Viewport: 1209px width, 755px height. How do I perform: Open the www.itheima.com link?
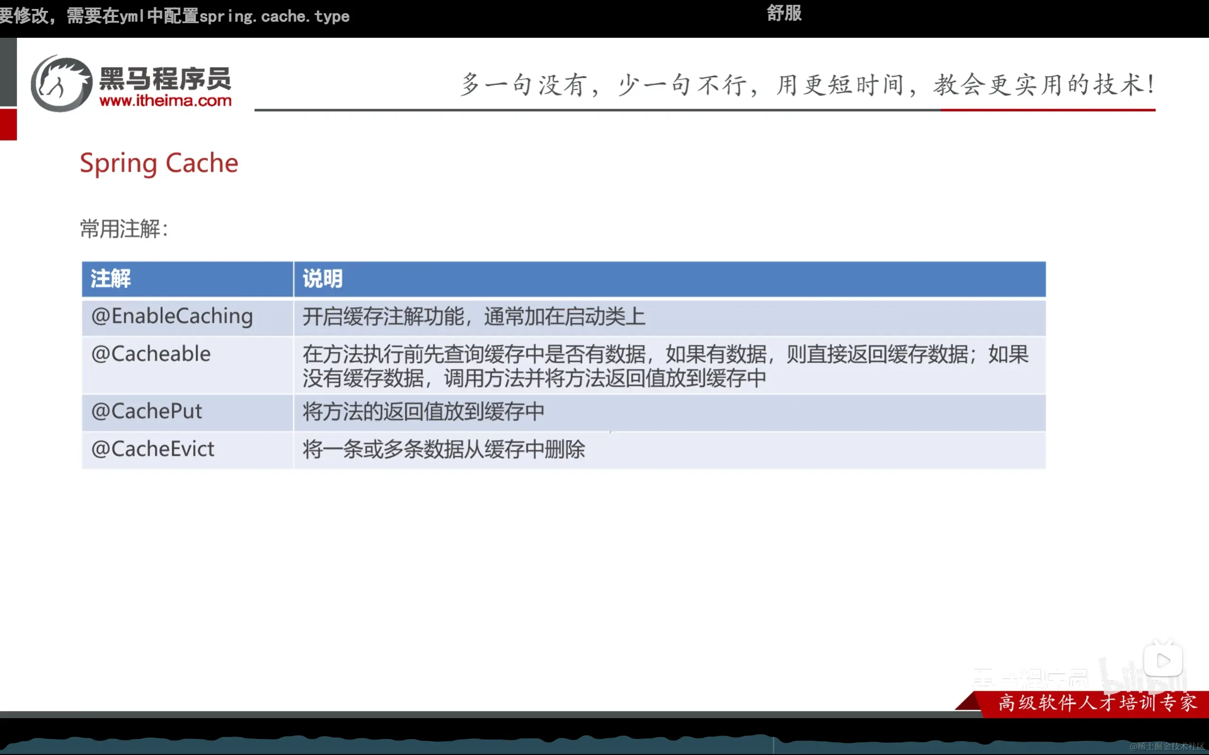[165, 101]
